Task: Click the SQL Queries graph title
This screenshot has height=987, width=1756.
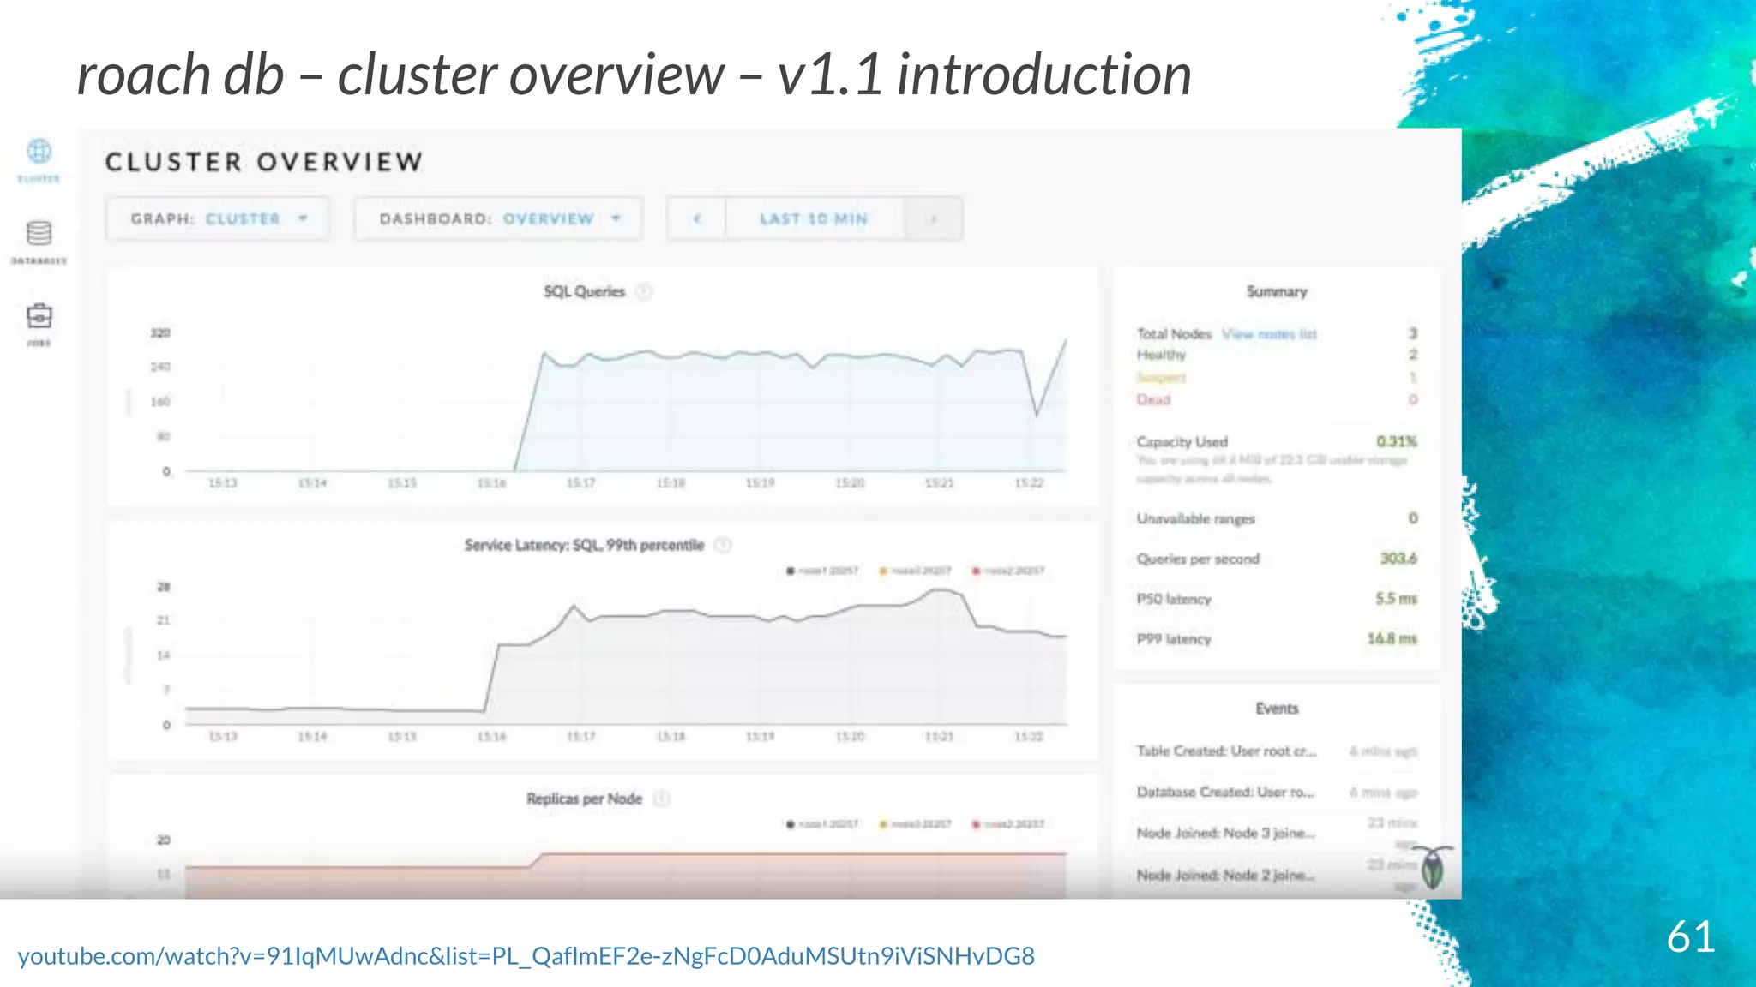Action: click(585, 292)
